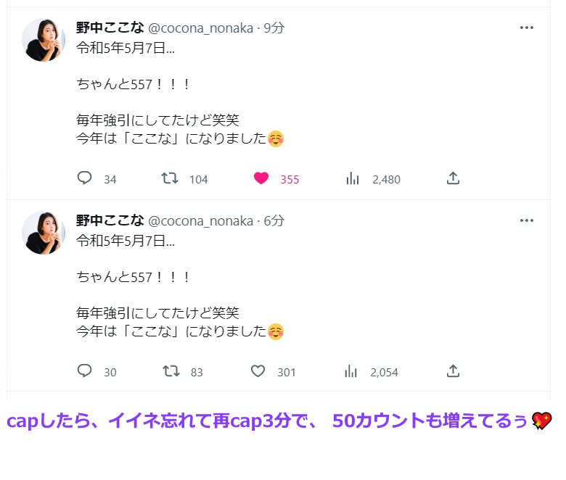
Task: Open the 6分 timestamp link
Action: click(x=274, y=220)
